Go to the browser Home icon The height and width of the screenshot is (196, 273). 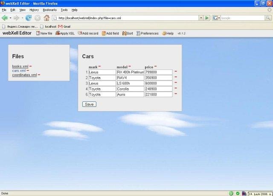(46, 18)
